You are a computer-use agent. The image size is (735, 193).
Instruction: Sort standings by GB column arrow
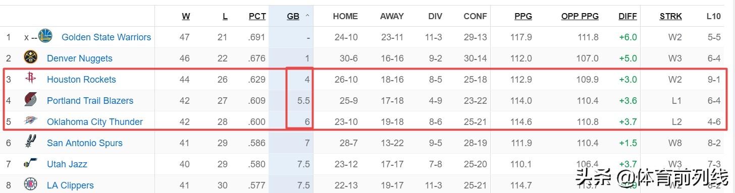307,16
